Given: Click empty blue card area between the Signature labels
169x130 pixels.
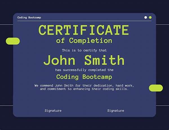Looking at the screenshot, I should [84, 111].
